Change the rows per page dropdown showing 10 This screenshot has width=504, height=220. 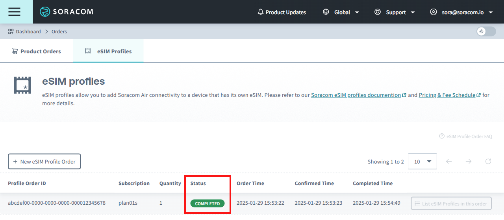point(422,162)
